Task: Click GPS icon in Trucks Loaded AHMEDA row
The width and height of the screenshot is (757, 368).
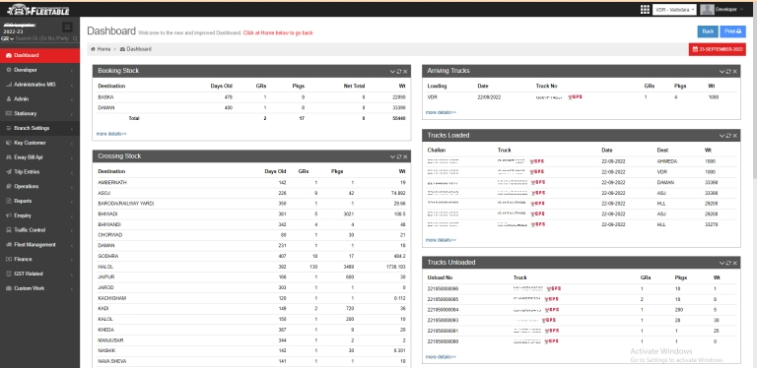Action: point(537,161)
